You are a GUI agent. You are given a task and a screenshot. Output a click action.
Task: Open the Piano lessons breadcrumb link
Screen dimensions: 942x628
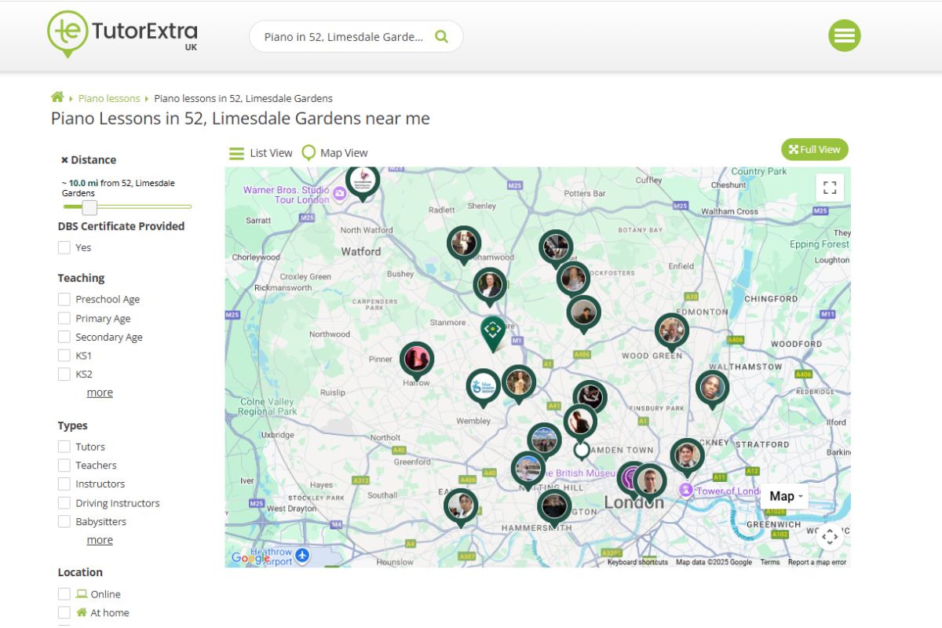pyautogui.click(x=109, y=98)
